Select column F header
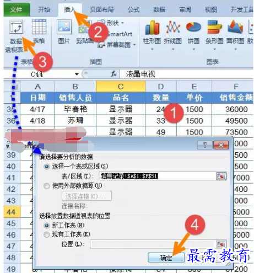The width and height of the screenshot is (254, 273). [233, 87]
